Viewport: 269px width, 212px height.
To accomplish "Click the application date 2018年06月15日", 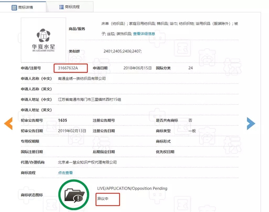I will click(138, 68).
